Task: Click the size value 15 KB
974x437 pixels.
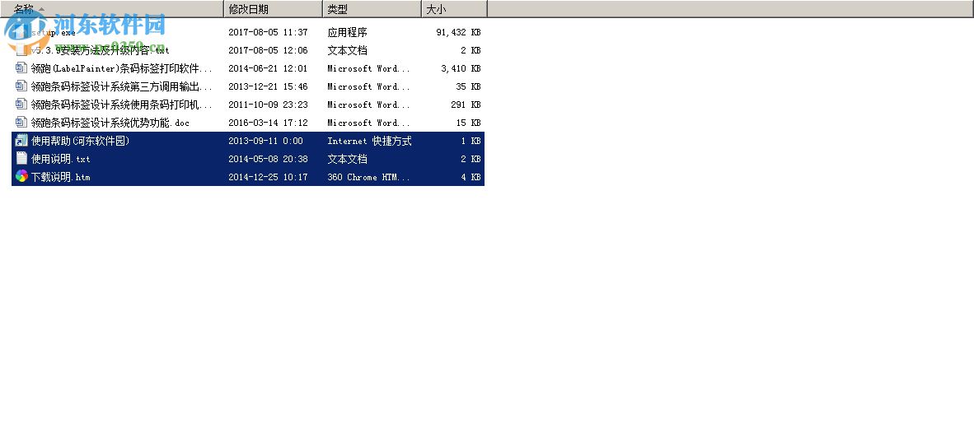Action: coord(468,123)
